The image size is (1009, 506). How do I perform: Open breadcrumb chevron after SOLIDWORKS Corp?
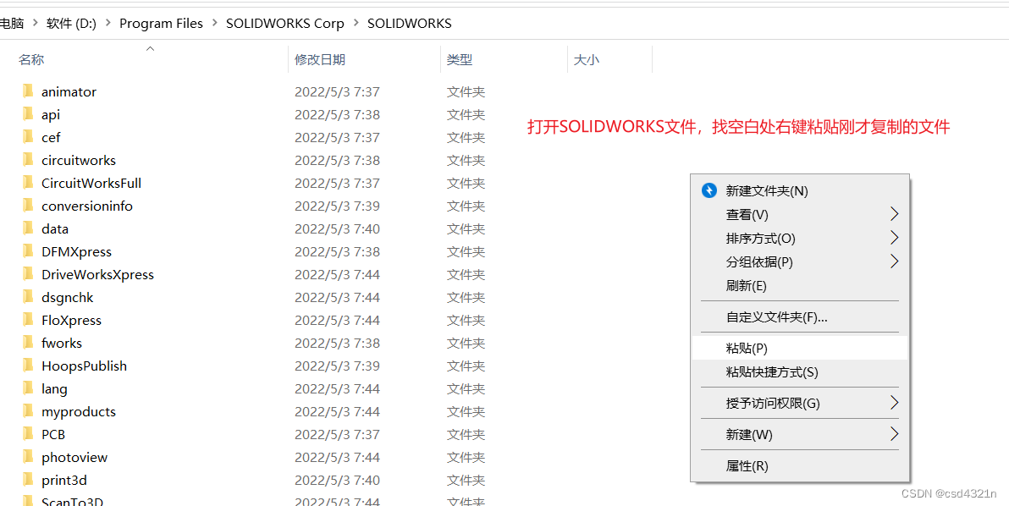(x=356, y=24)
